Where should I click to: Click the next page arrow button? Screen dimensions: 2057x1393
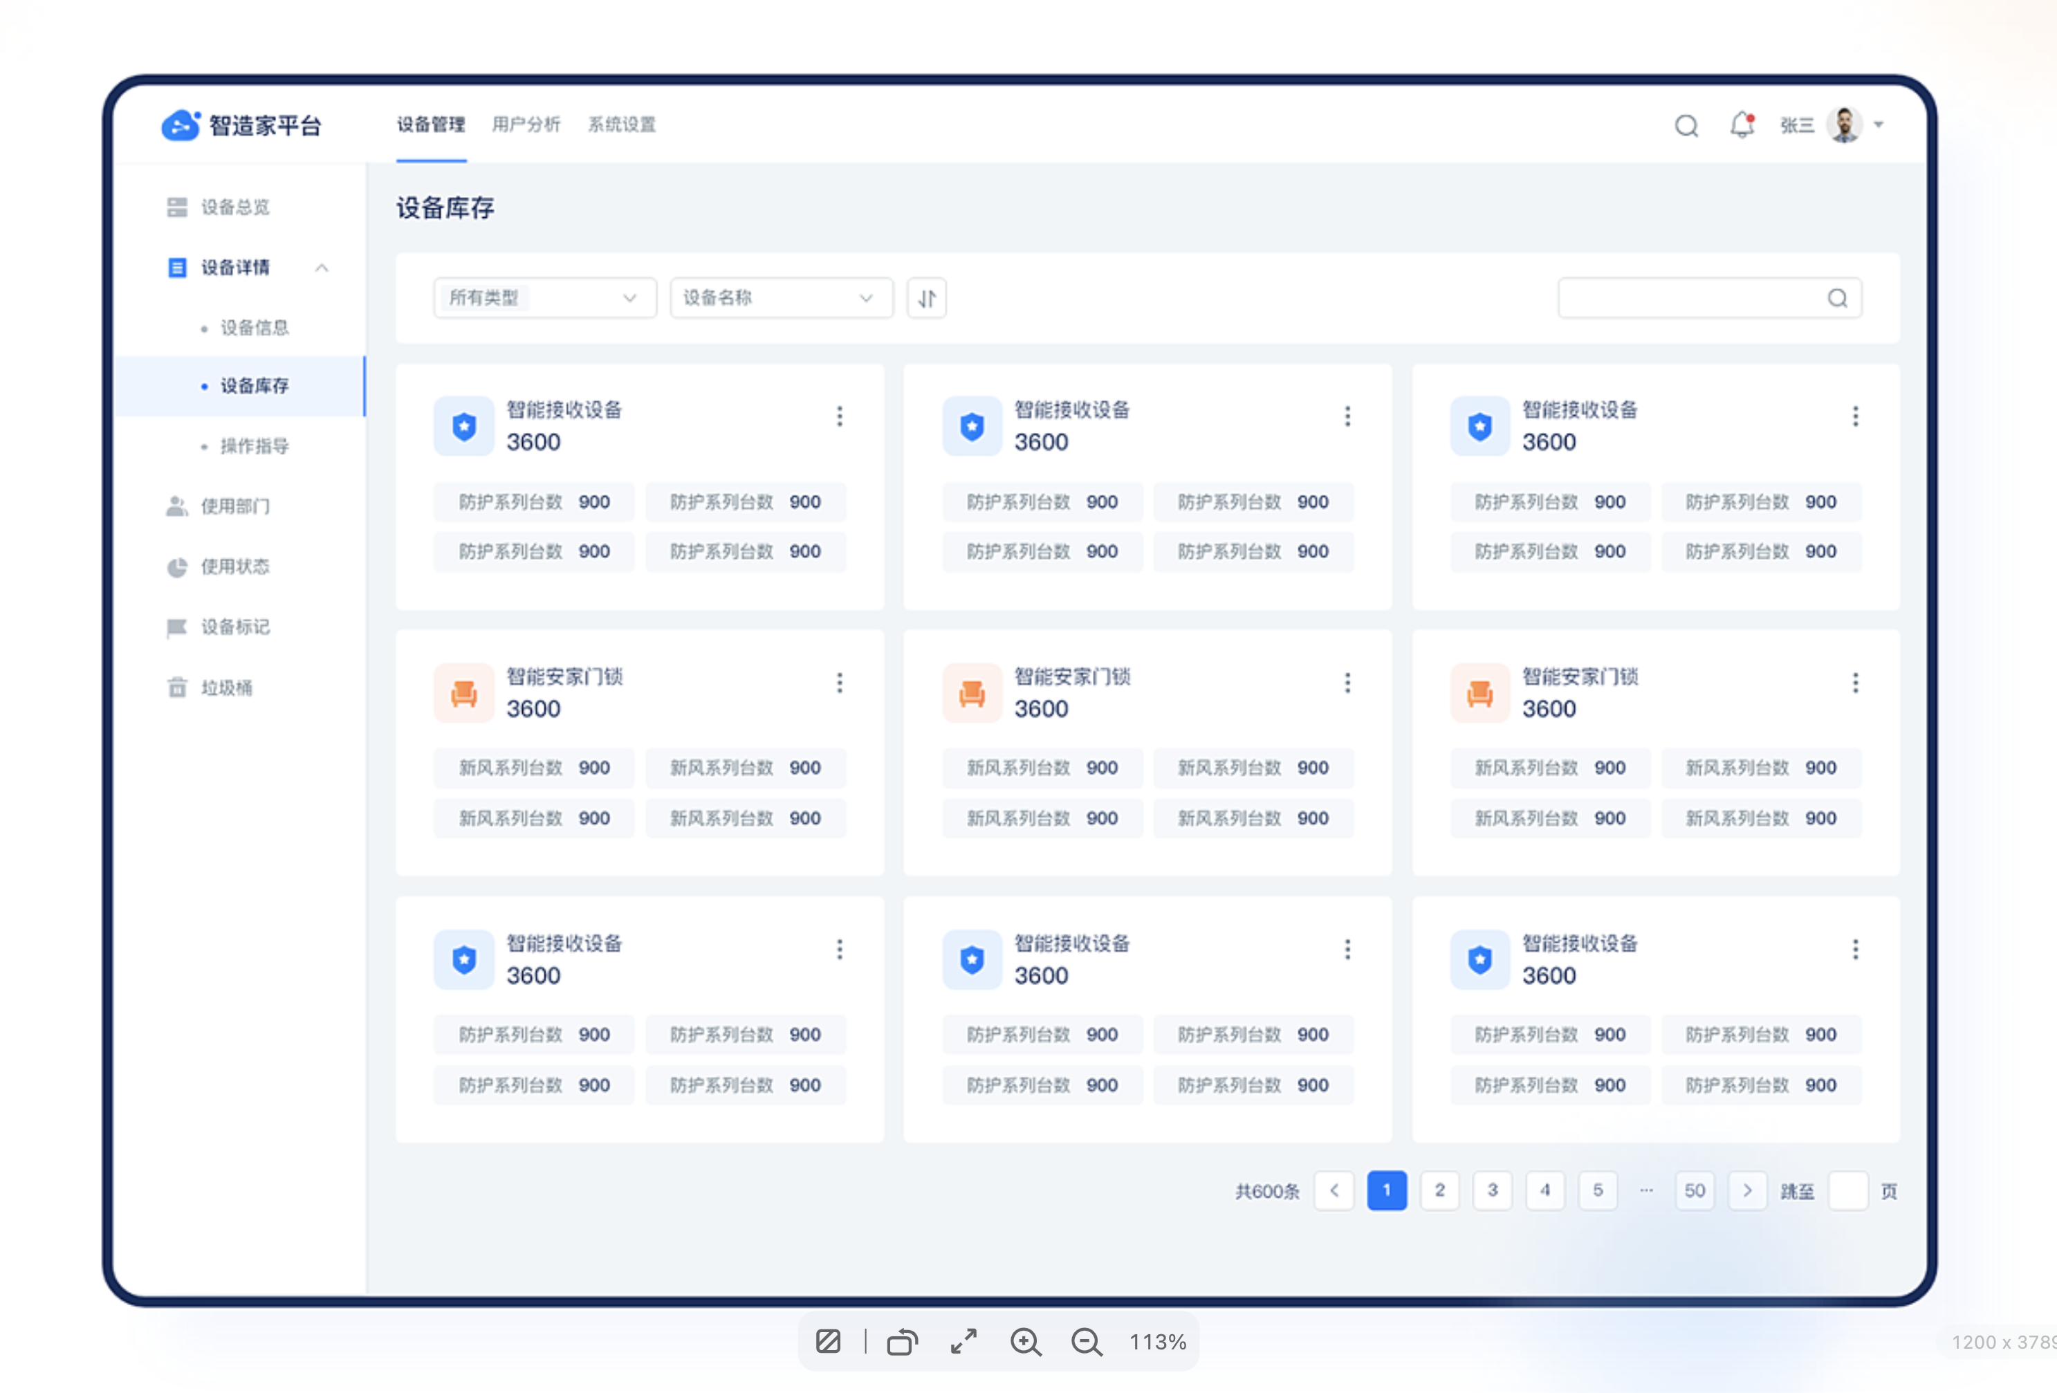(x=1746, y=1190)
